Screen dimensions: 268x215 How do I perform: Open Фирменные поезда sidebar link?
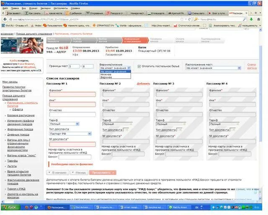(20, 129)
